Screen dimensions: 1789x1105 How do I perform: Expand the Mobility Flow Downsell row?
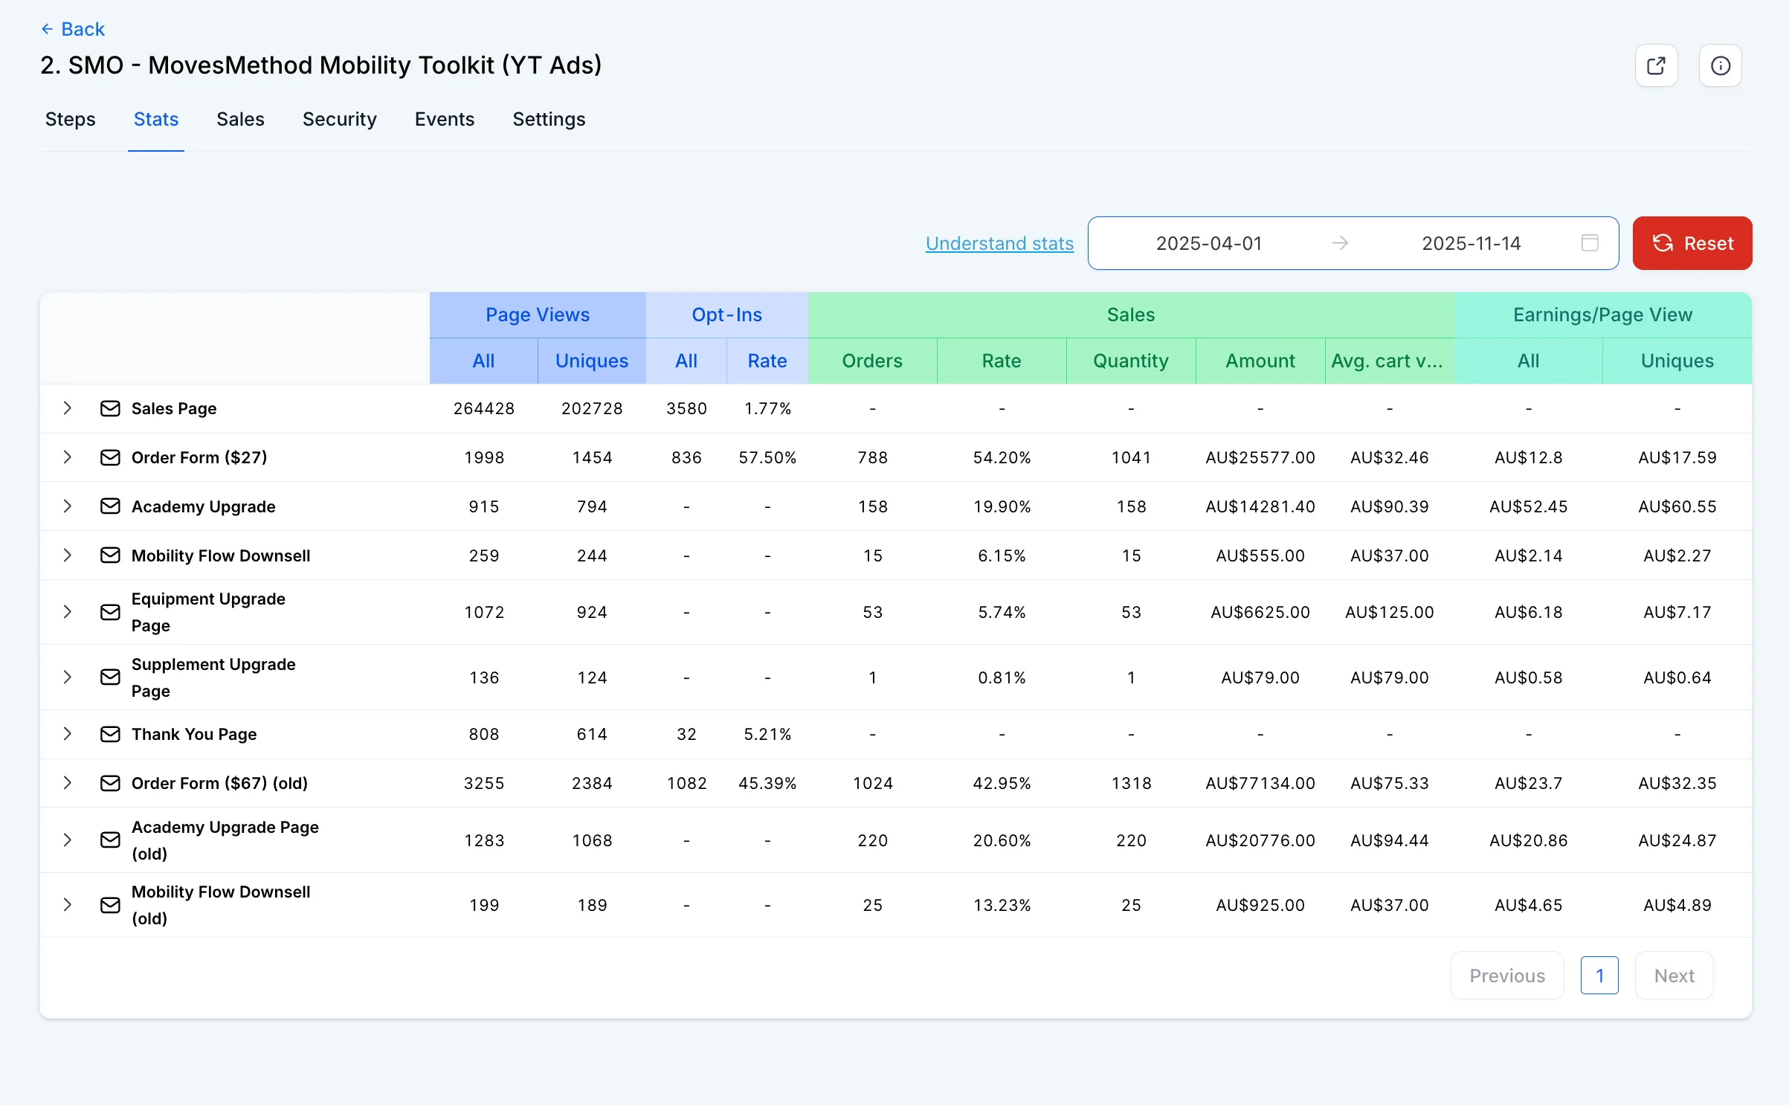click(68, 555)
